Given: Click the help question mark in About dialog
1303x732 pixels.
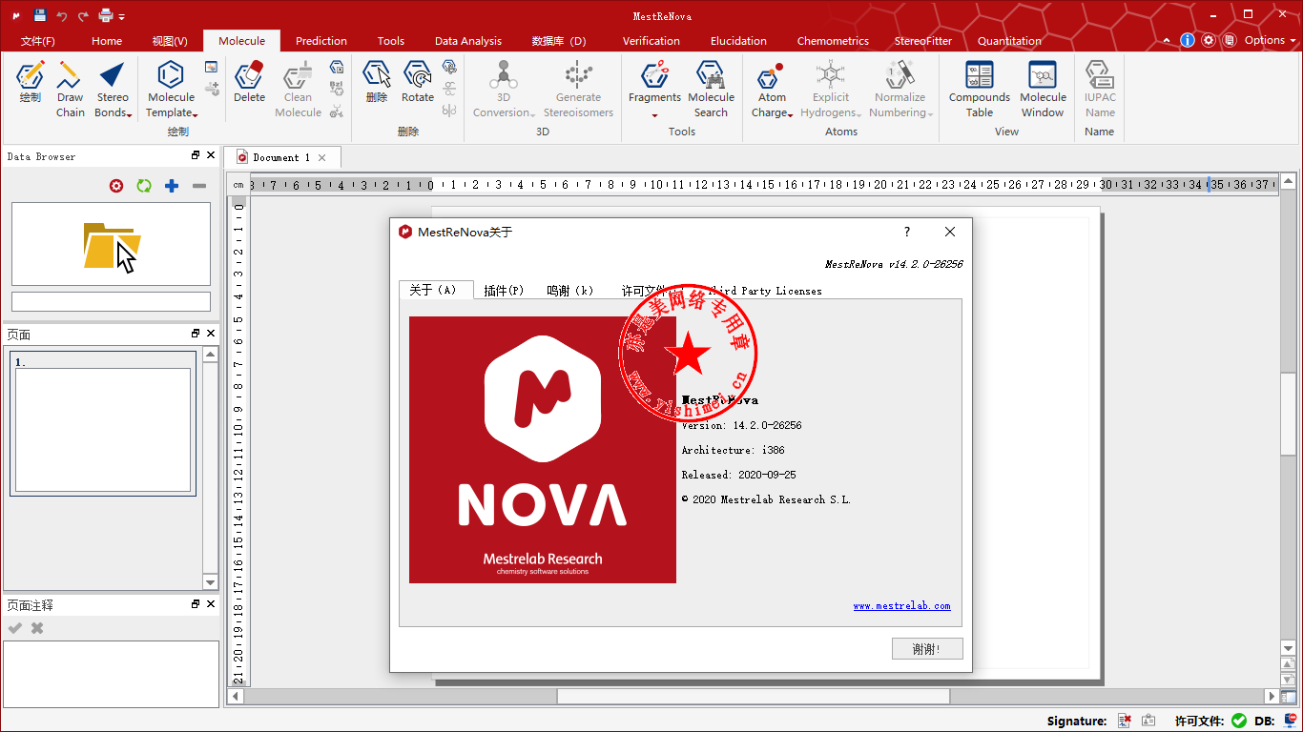Looking at the screenshot, I should click(907, 232).
